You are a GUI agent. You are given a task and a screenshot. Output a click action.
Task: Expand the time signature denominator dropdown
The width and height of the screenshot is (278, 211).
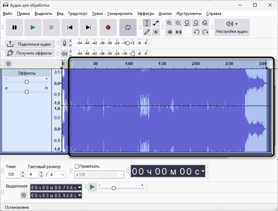62,175
